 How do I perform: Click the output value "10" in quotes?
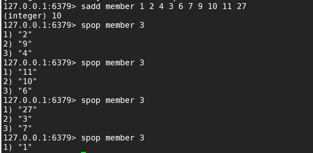tap(27, 81)
